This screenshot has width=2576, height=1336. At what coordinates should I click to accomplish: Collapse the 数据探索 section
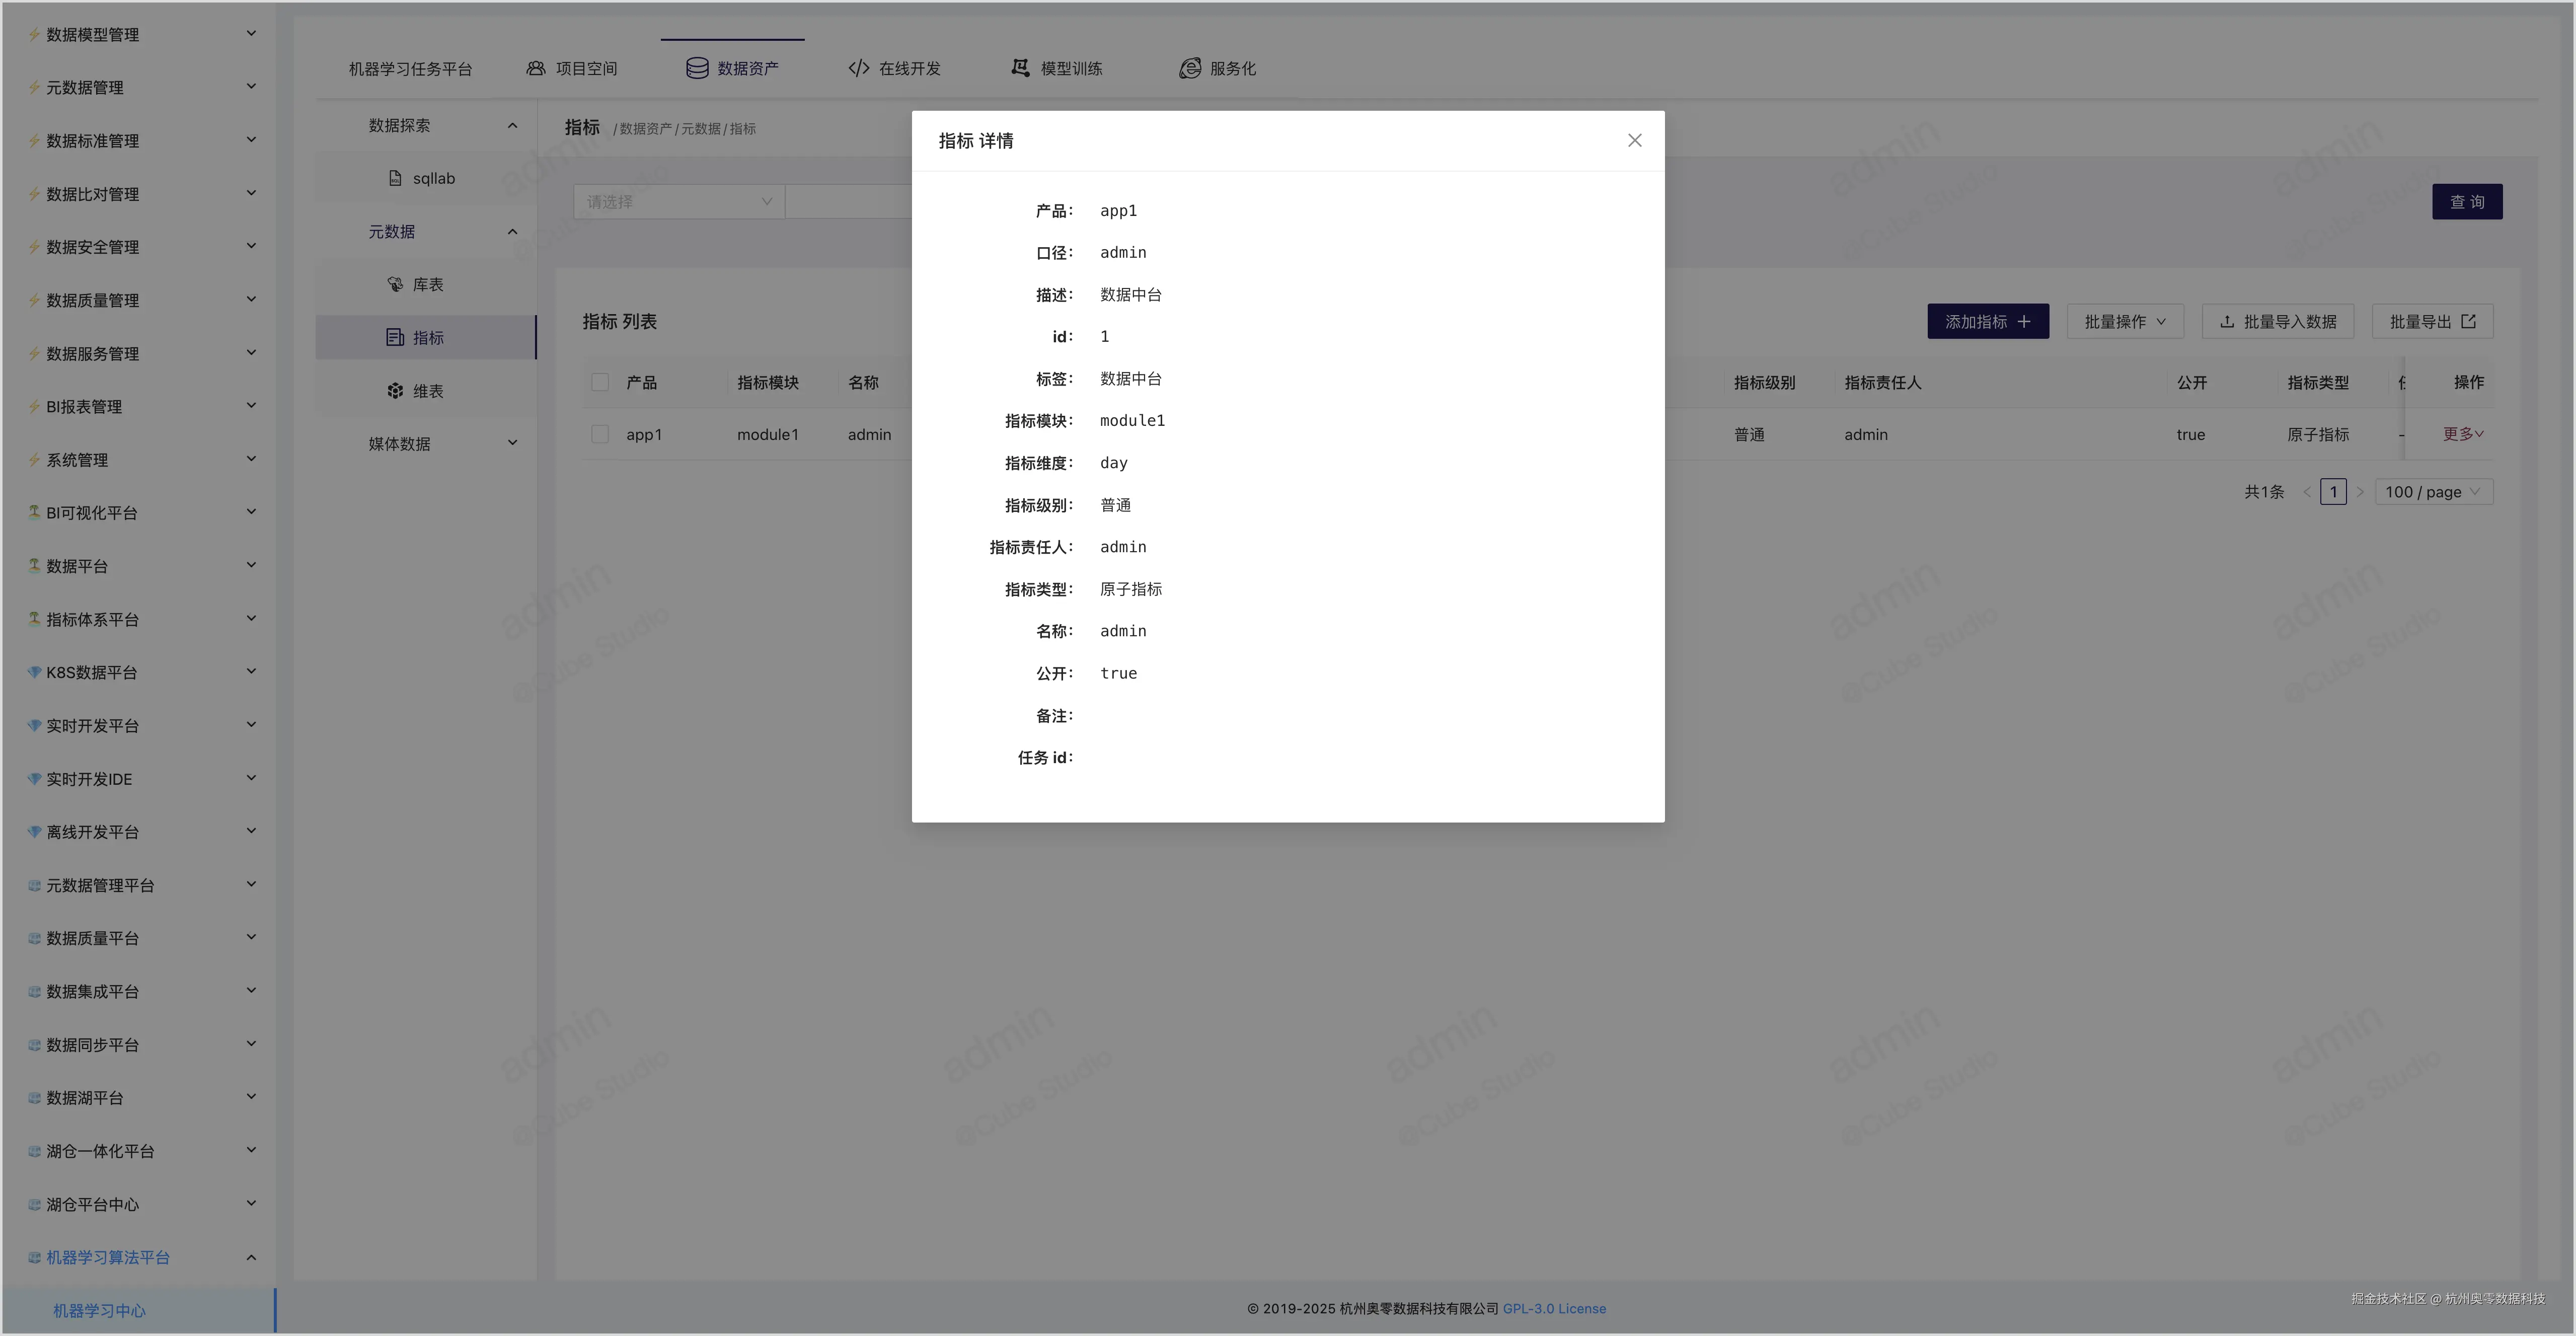[x=441, y=125]
